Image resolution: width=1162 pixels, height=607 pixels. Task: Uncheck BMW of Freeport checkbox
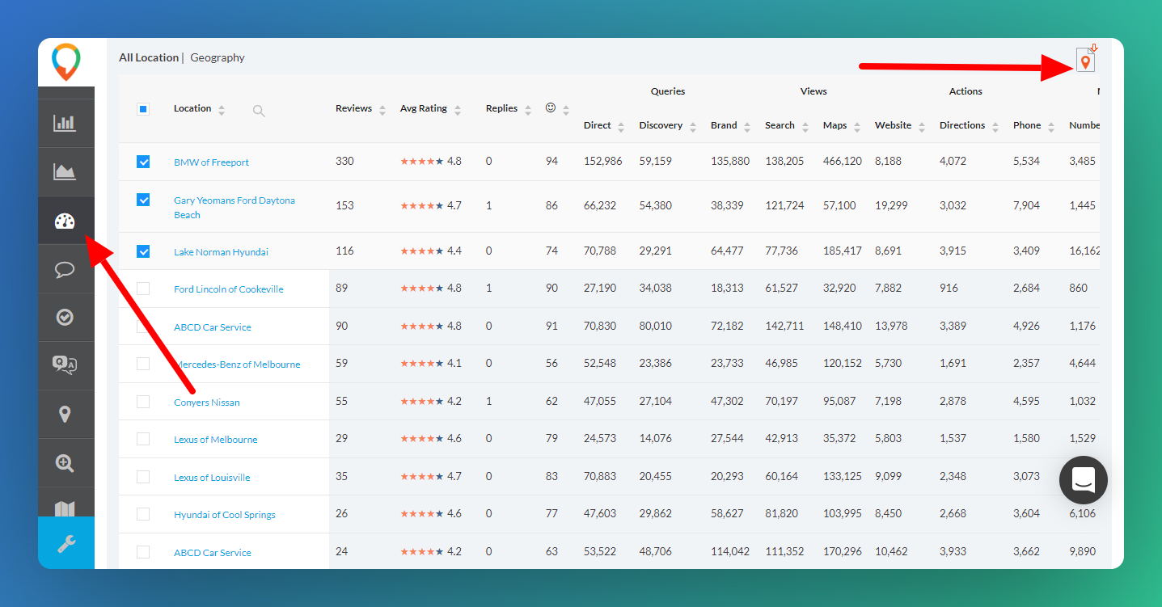(x=143, y=162)
